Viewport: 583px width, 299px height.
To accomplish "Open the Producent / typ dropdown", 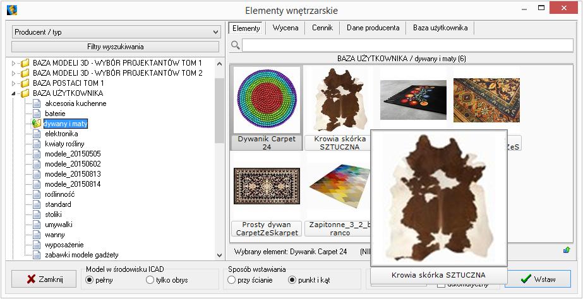I will point(116,32).
